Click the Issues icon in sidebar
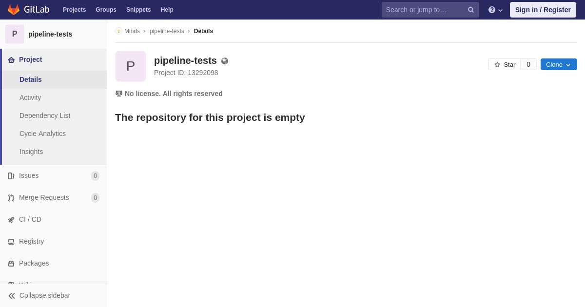This screenshot has height=307, width=585. tap(11, 176)
